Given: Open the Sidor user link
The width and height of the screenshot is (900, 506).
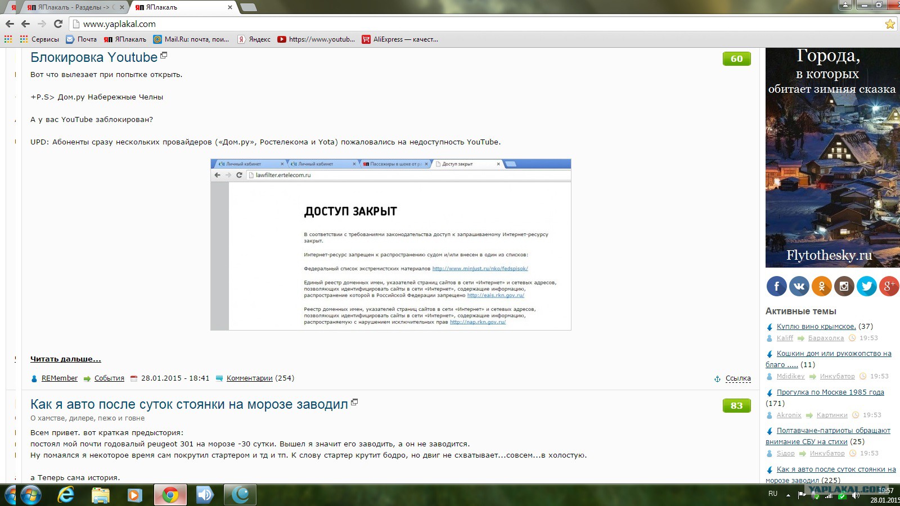Looking at the screenshot, I should click(785, 453).
